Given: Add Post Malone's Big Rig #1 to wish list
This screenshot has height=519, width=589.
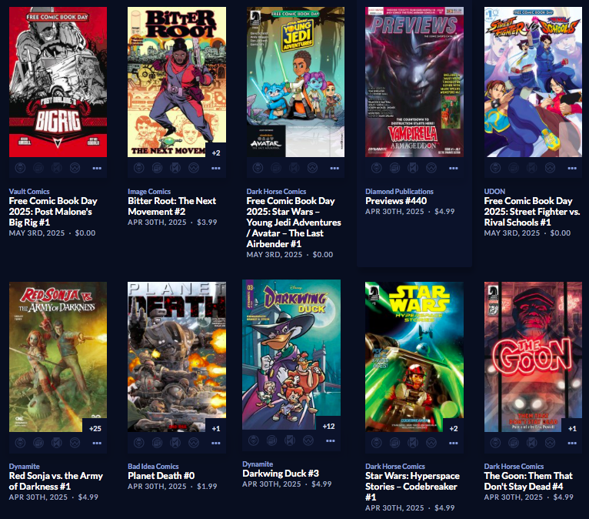Looking at the screenshot, I should pyautogui.click(x=75, y=168).
